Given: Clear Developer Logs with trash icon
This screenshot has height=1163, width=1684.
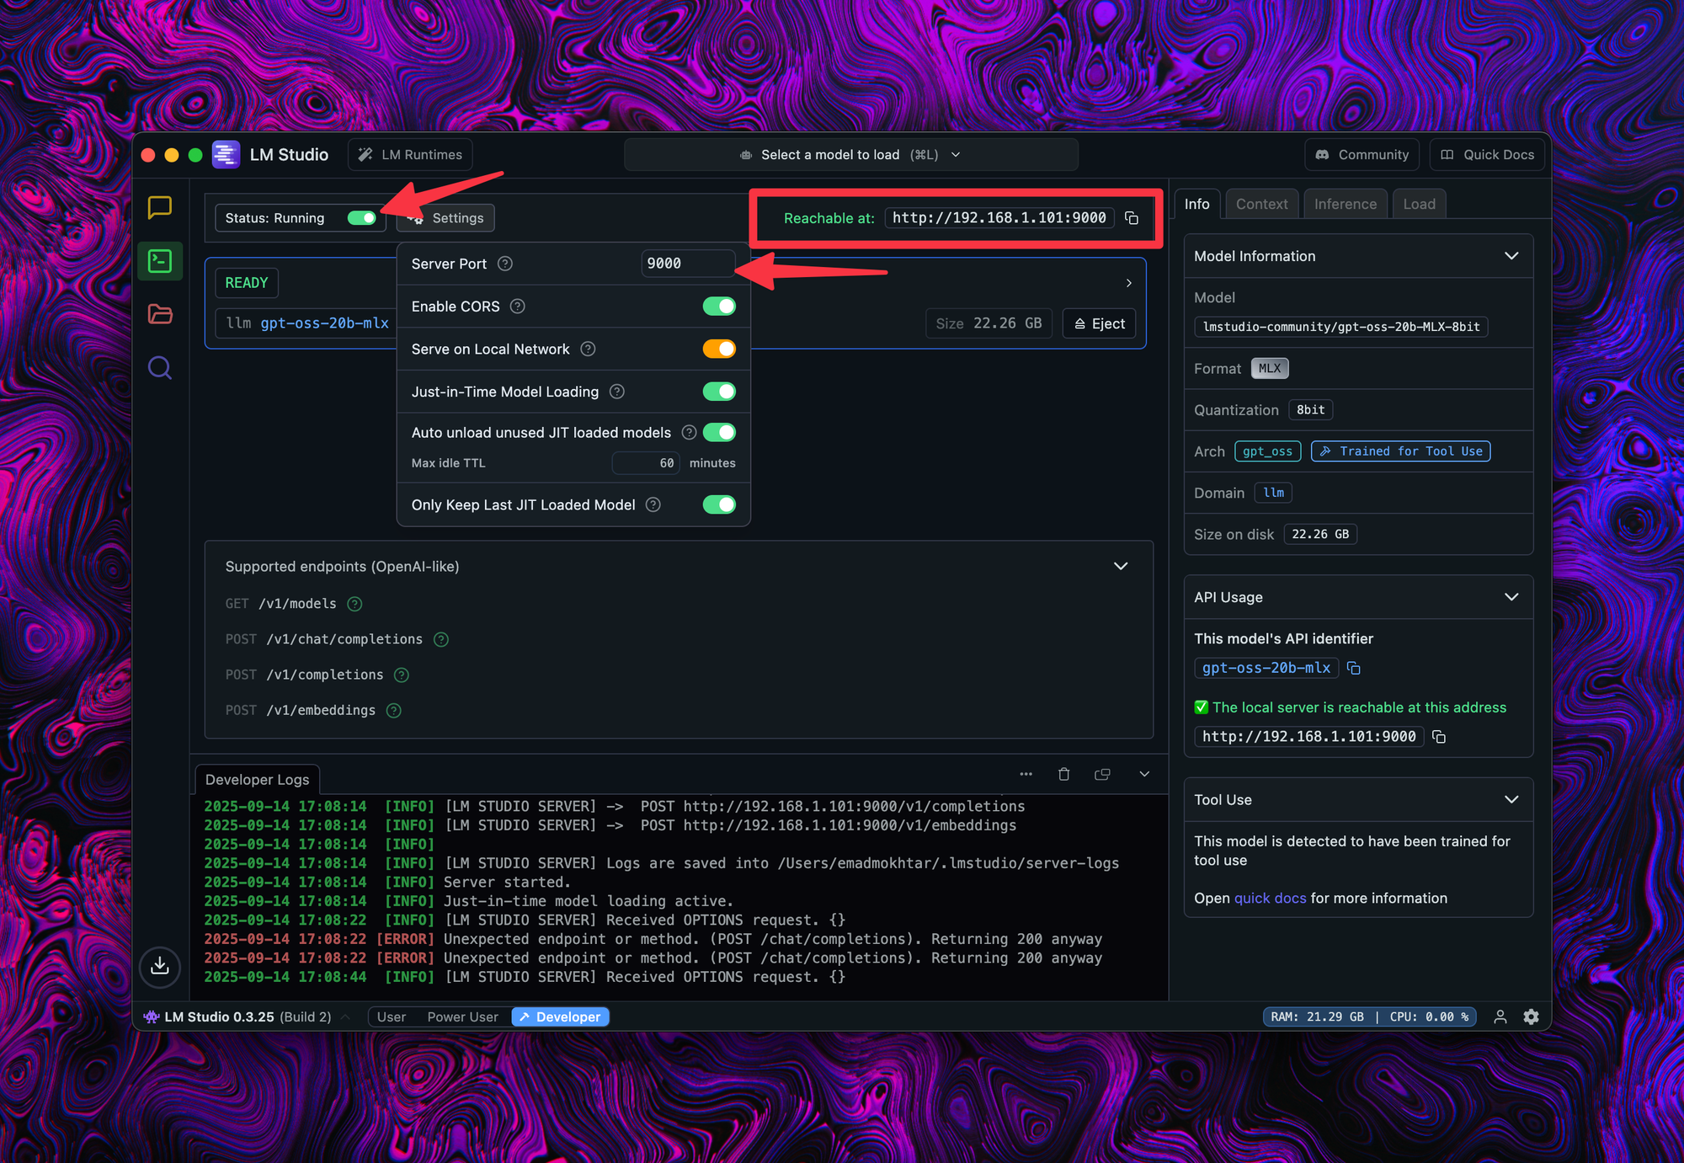Looking at the screenshot, I should click(1063, 774).
